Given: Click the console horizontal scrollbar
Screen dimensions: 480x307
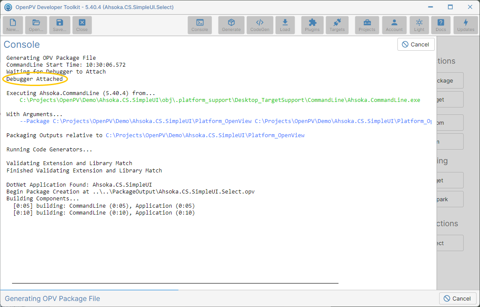Looking at the screenshot, I should 175,283.
